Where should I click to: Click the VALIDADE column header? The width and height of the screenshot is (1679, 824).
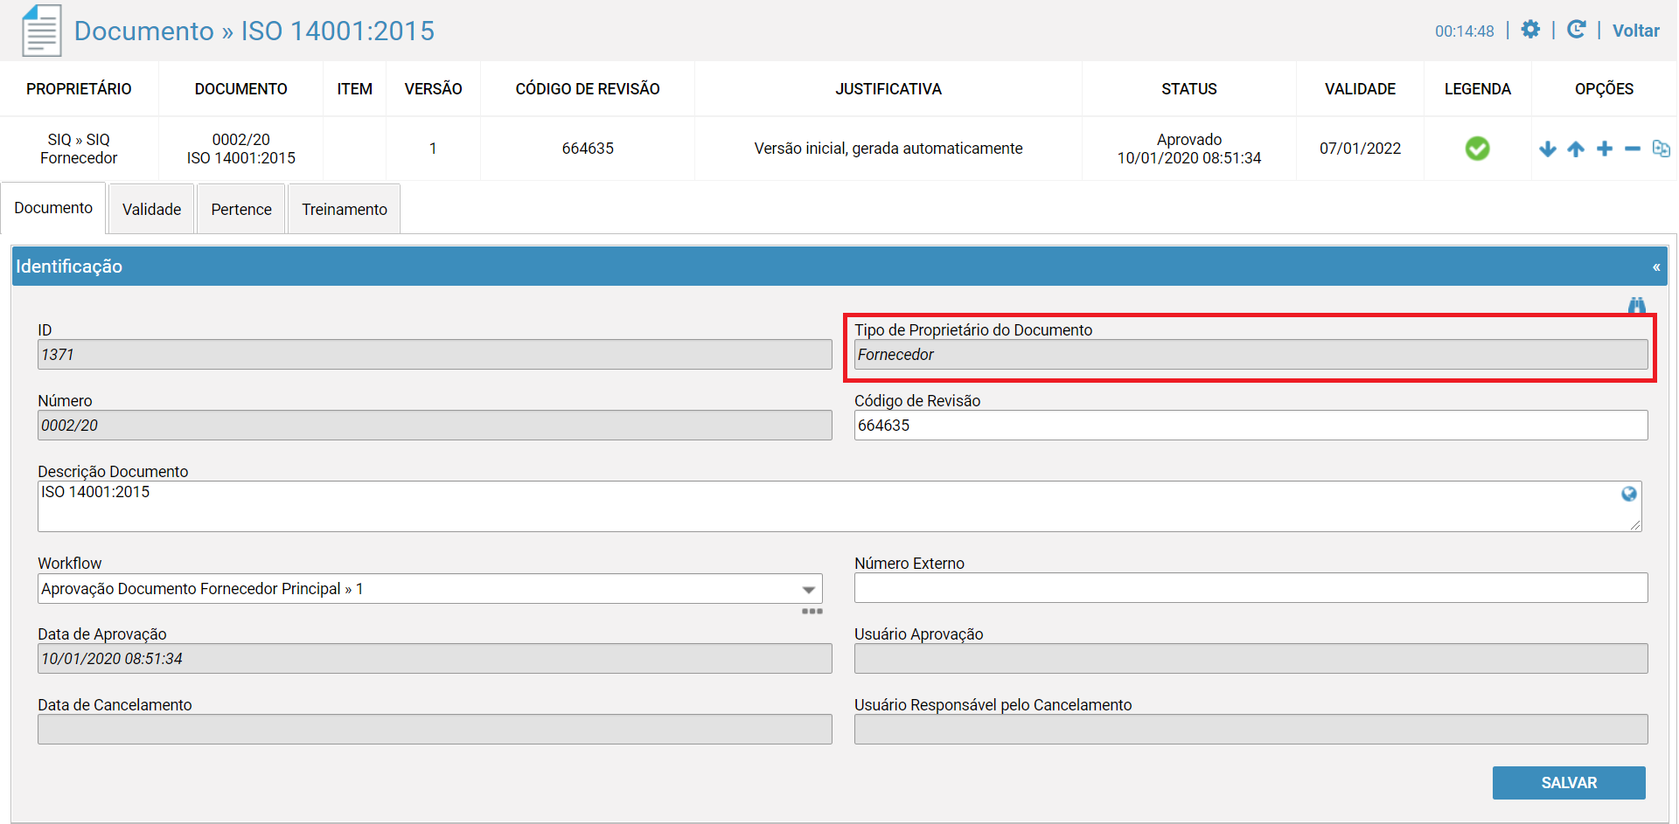coord(1360,89)
